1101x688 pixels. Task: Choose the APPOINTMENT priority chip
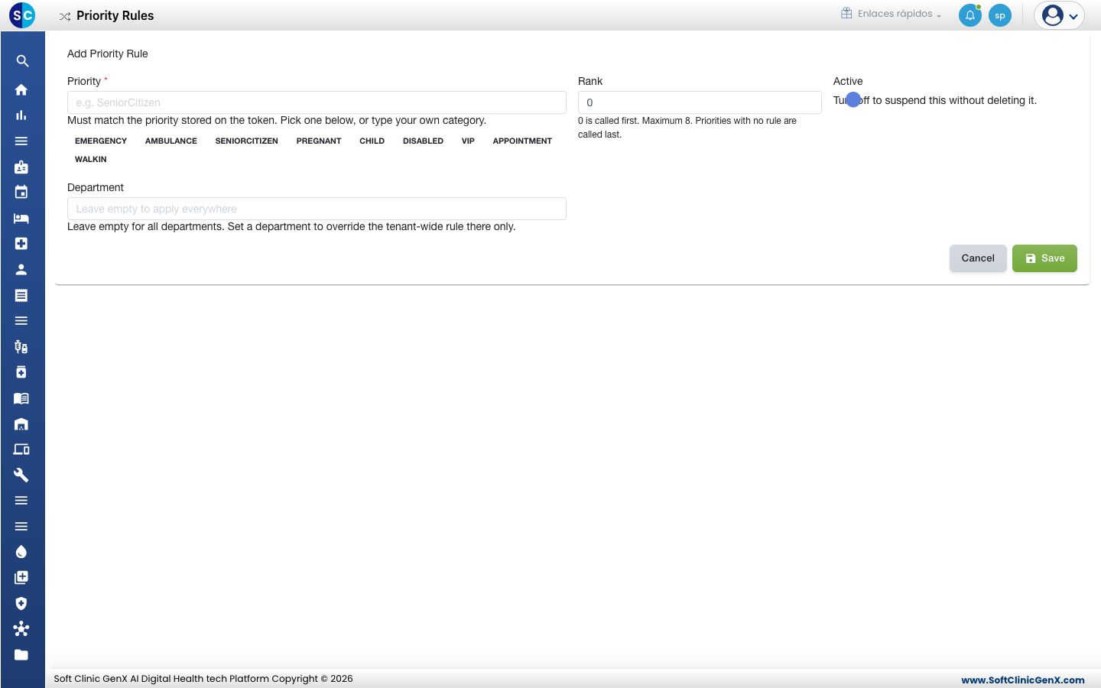[522, 141]
